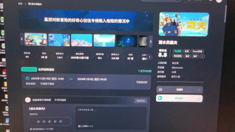The height and width of the screenshot is (132, 235).
Task: Open the fourth screenshot with the boat at sea
Action: click(x=104, y=41)
